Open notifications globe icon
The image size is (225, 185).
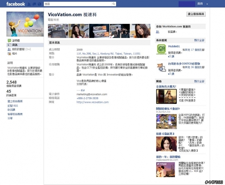[x=39, y=4]
